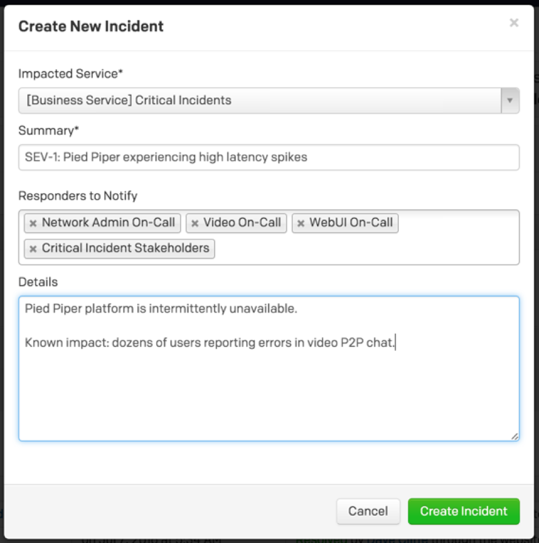The image size is (539, 543).
Task: Select the WebUI On-Call tag label
Action: tap(351, 223)
